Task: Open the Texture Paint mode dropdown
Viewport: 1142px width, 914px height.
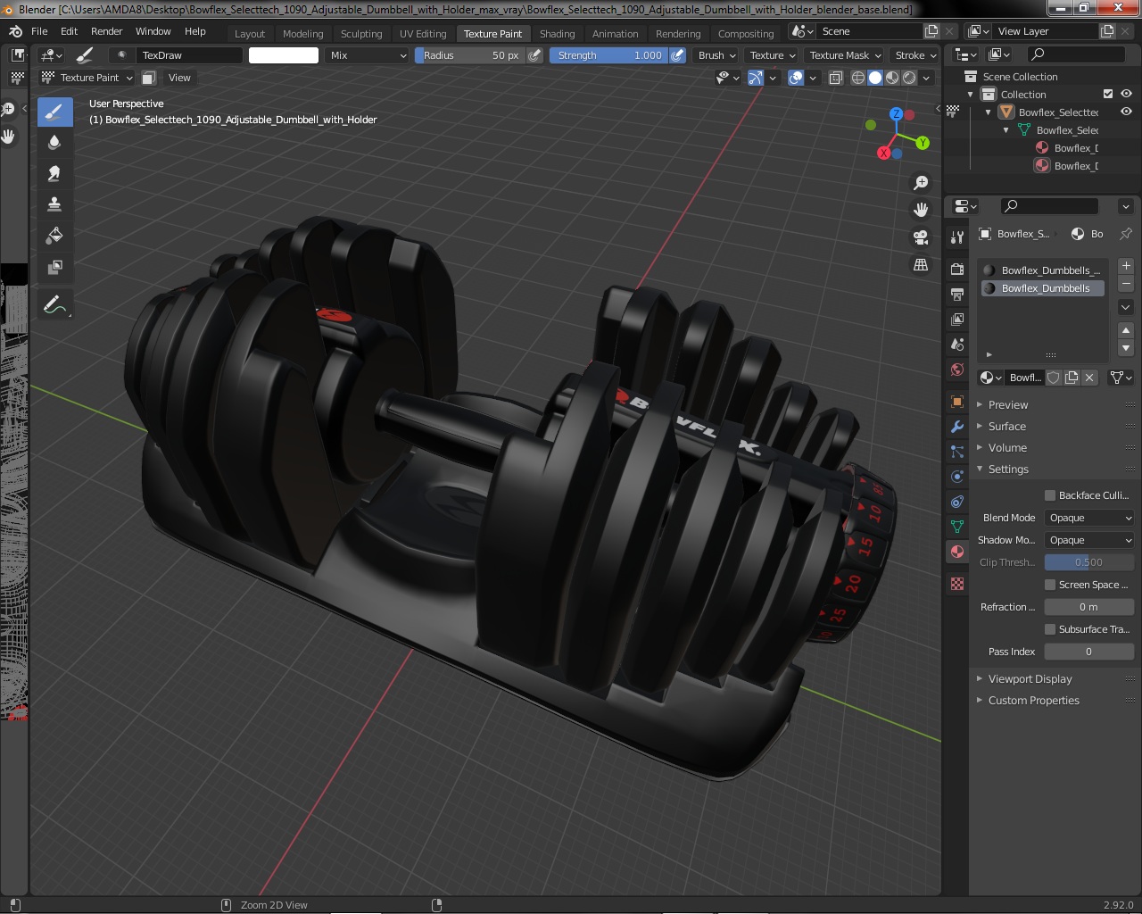Action: click(x=87, y=78)
